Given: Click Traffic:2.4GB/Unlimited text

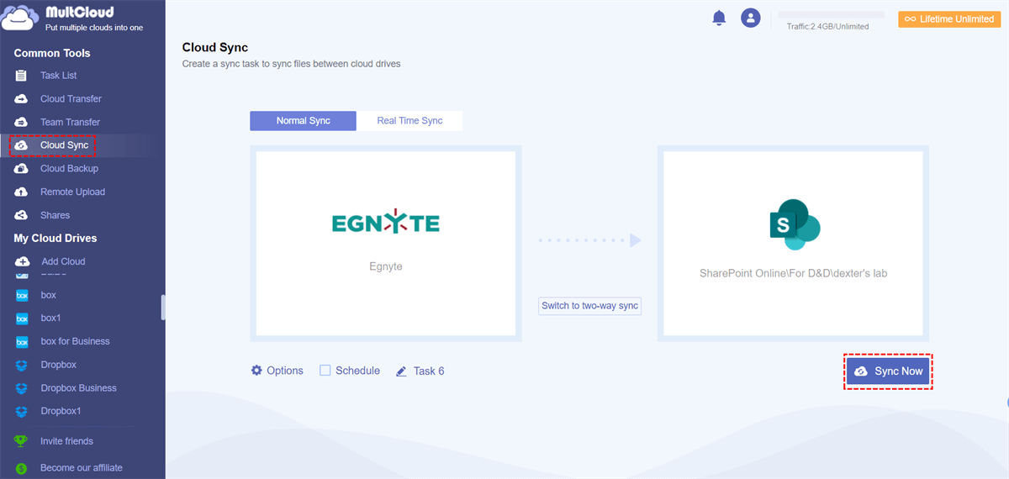Looking at the screenshot, I should point(828,27).
